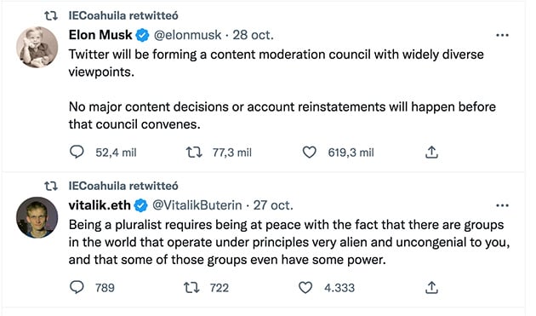Screen dimensions: 536x316
Task: Open the 27 oct. tweet timestamp
Action: pos(273,205)
